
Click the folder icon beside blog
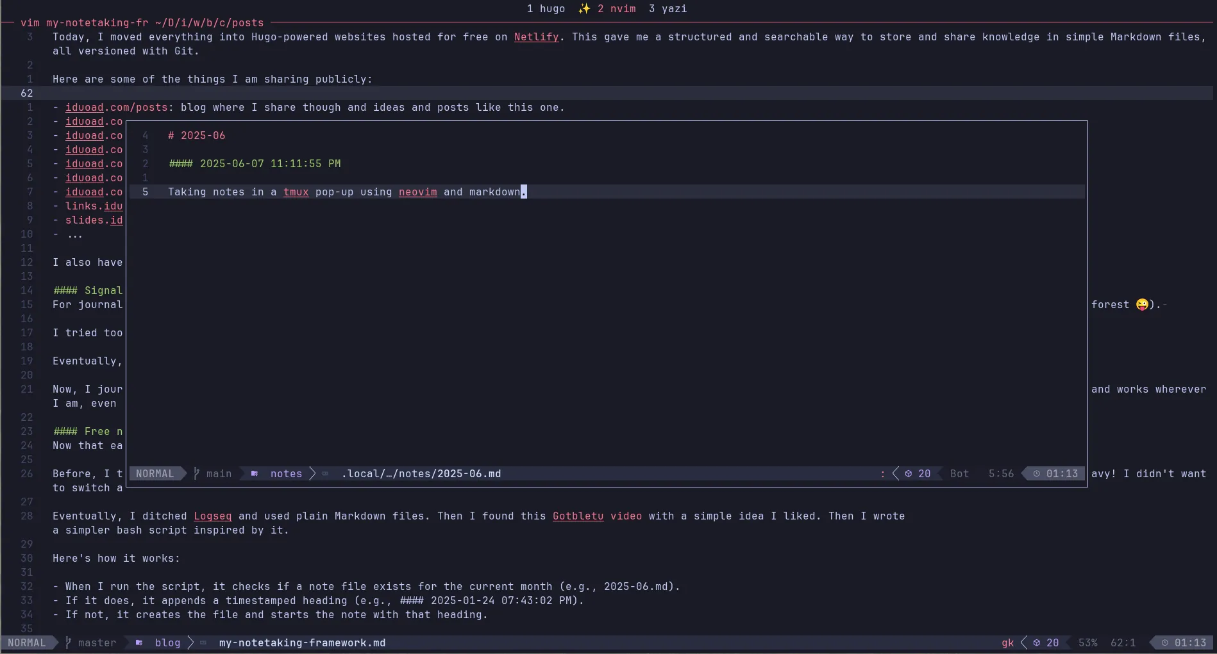click(x=139, y=642)
